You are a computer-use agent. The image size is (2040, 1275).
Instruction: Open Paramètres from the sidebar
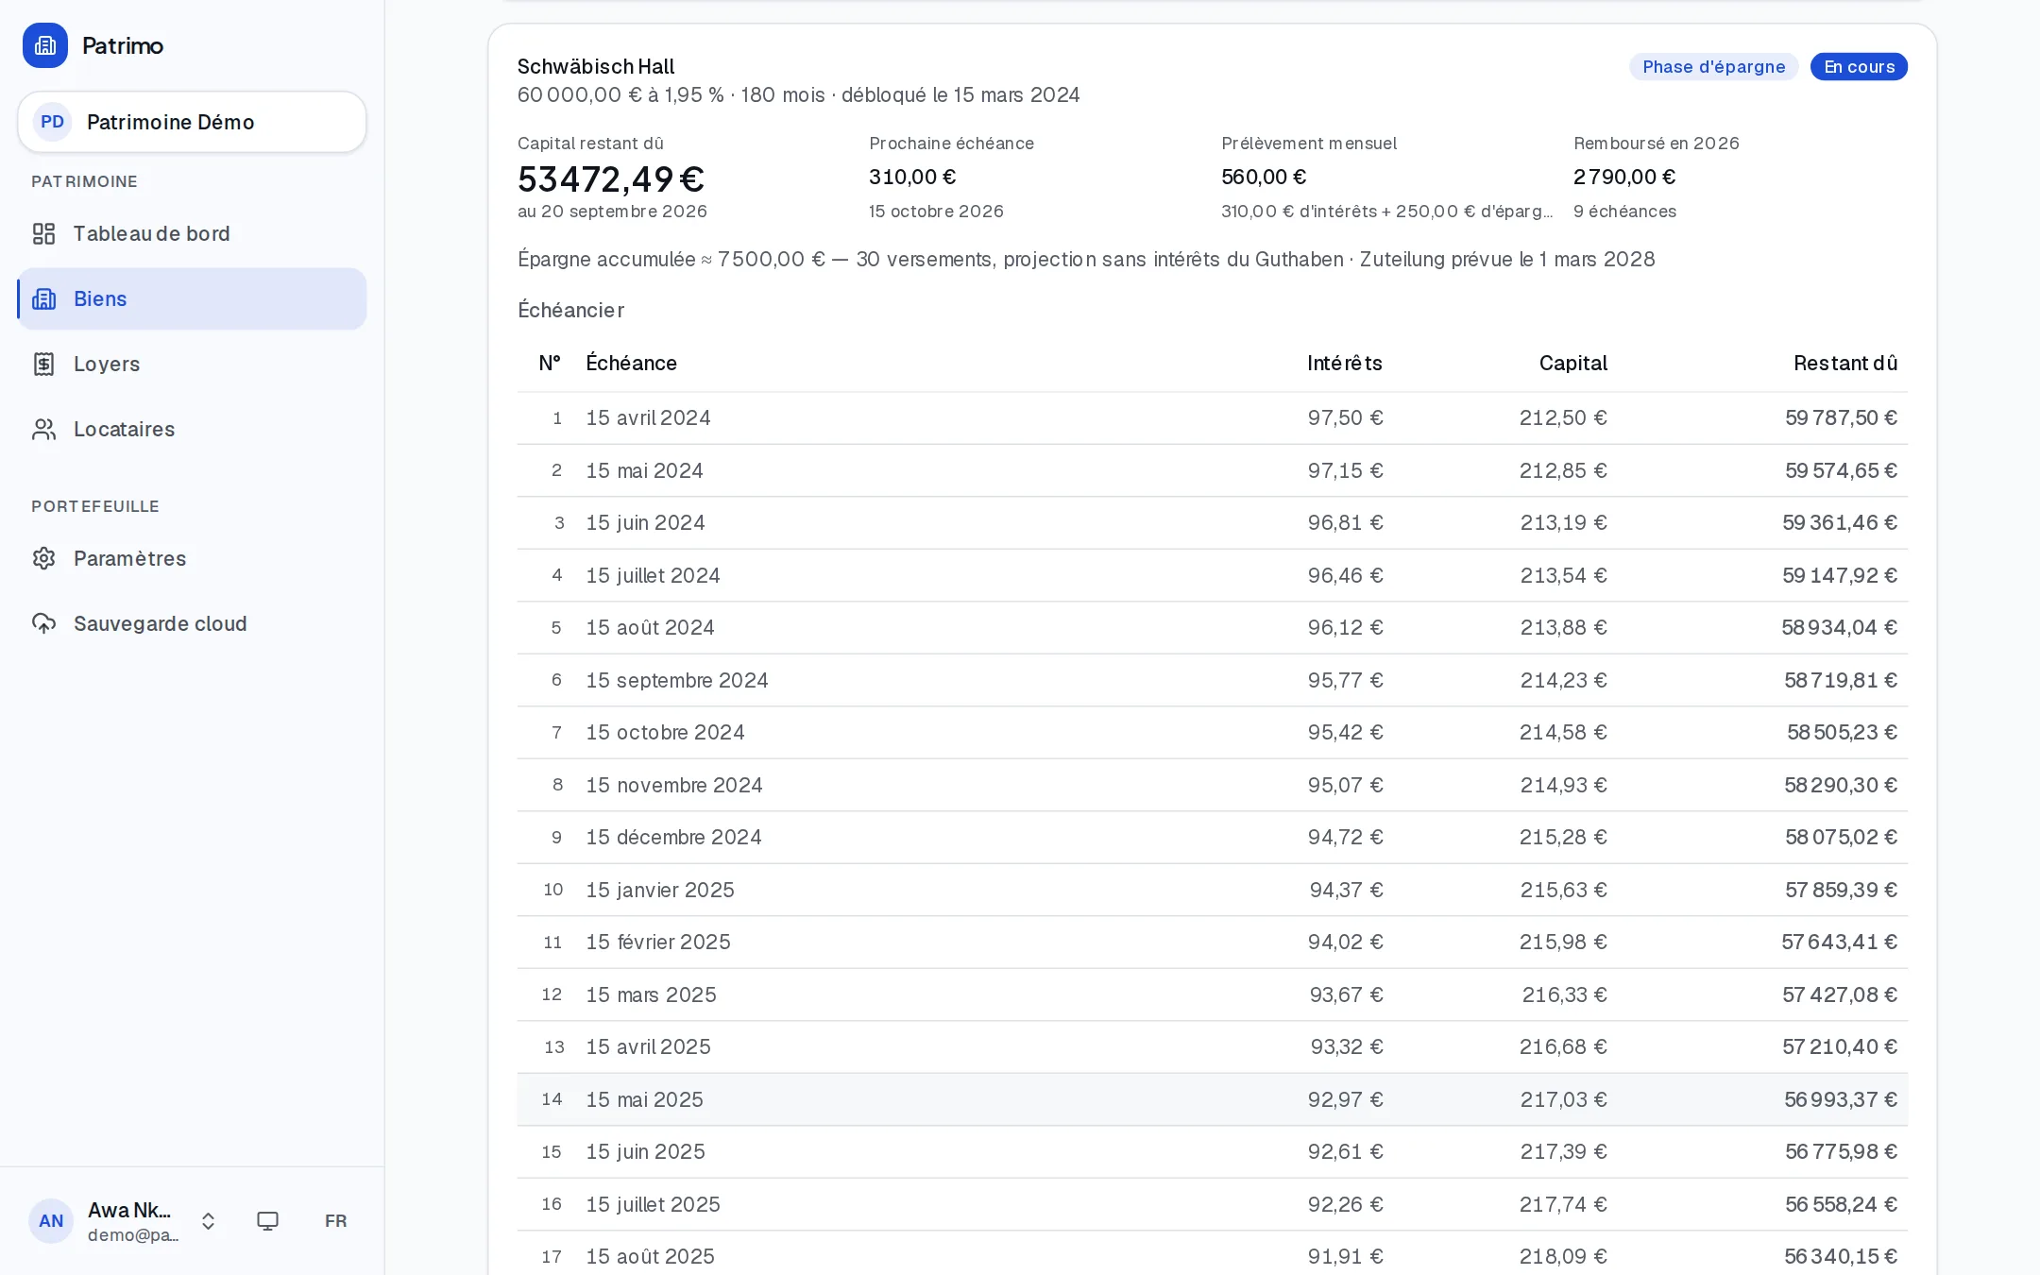192,558
